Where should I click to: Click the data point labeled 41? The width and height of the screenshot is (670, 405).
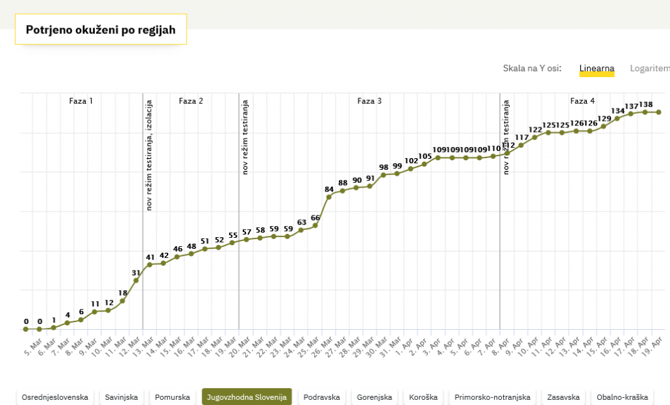(150, 265)
